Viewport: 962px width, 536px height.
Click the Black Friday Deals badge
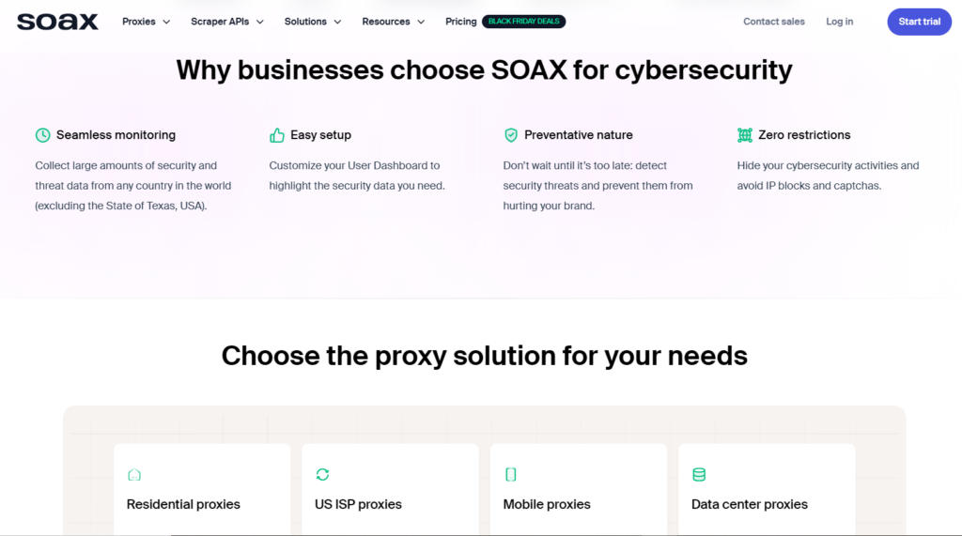click(x=524, y=22)
